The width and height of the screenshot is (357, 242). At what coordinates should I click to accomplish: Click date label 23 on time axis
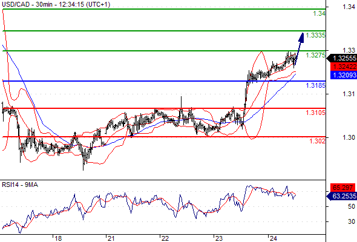point(219,238)
